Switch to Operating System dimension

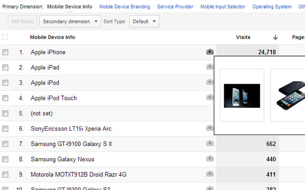[x=272, y=7]
